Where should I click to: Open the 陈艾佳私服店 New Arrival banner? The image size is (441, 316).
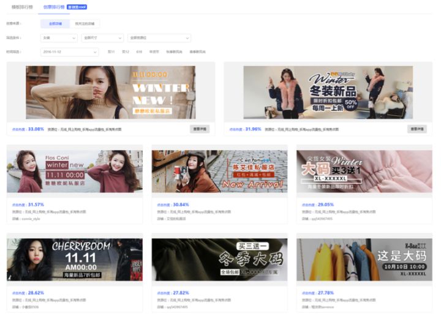219,171
